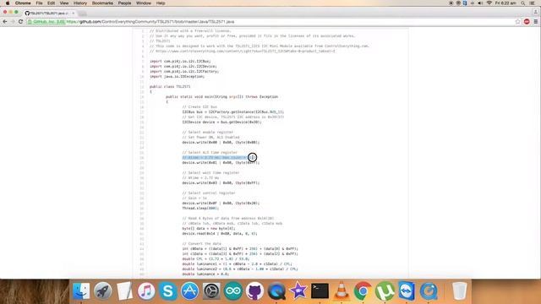541x304 pixels.
Task: Click the Chrome profile person icon
Action: coord(535,12)
